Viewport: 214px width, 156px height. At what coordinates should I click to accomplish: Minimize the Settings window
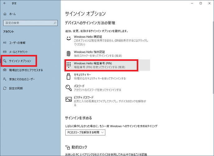[x=192, y=3]
